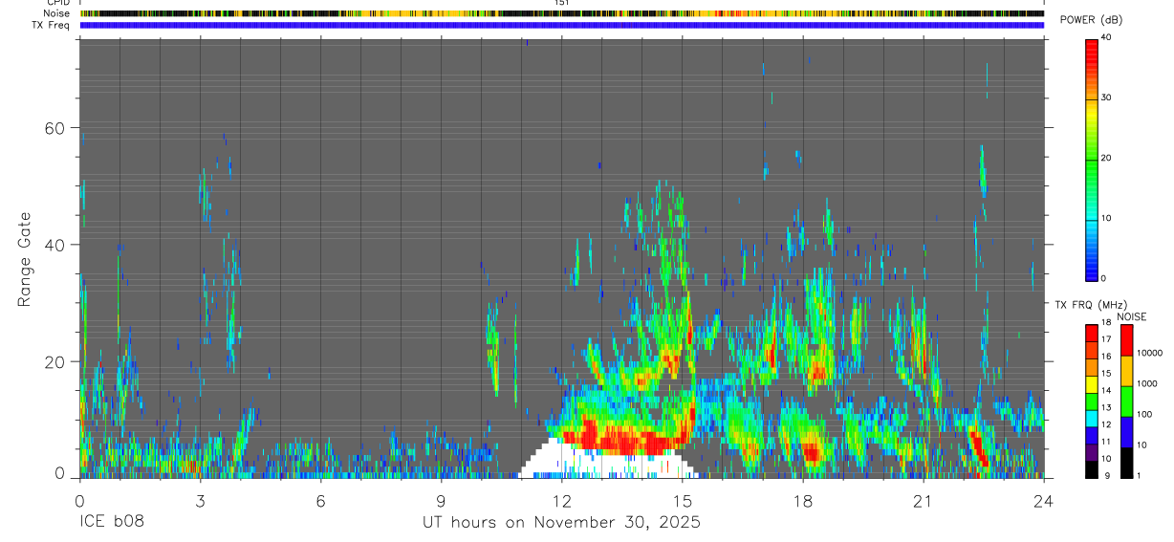The image size is (1174, 542).
Task: Click the 18 tick on UT hours axis
Action: (802, 500)
